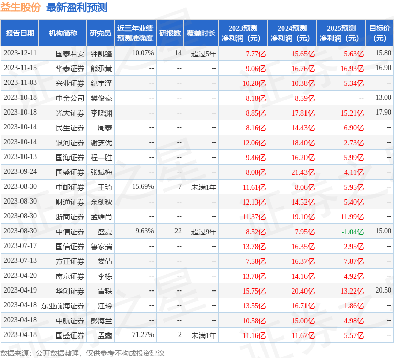The width and height of the screenshot is (394, 358).
Task: Click negative forecast -1.04亿
Action: [352, 231]
